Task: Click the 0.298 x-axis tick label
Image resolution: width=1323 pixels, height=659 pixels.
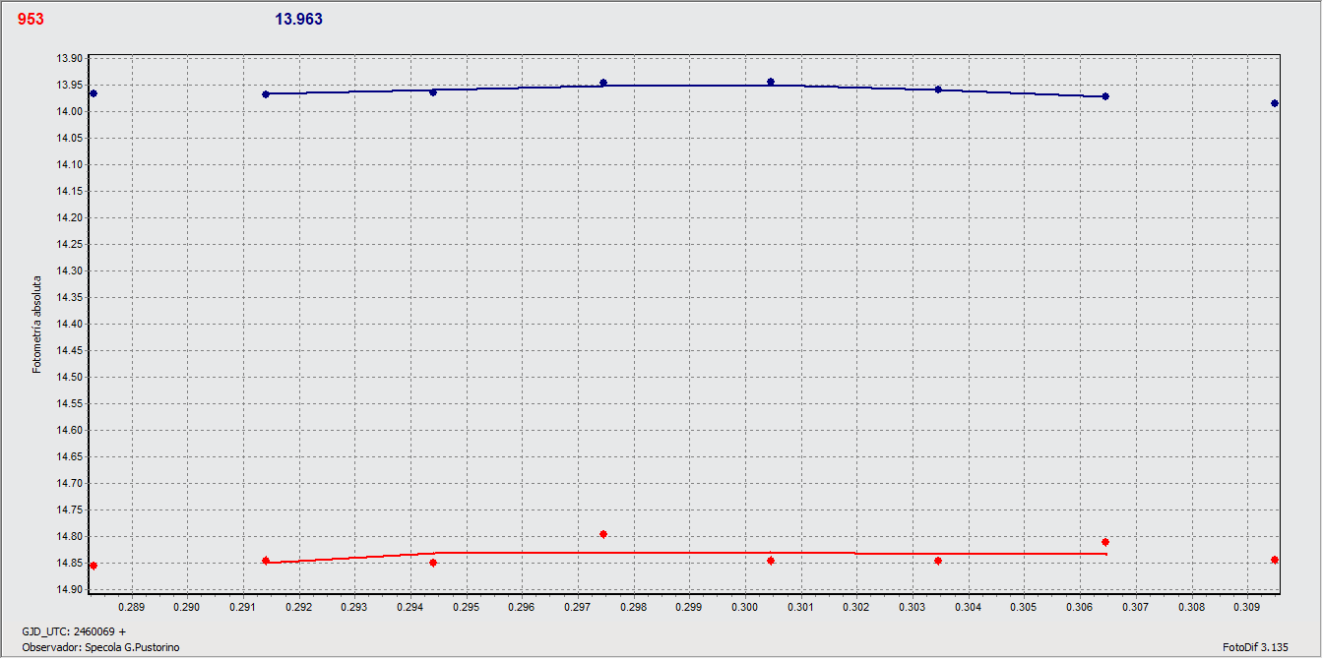Action: coord(633,608)
